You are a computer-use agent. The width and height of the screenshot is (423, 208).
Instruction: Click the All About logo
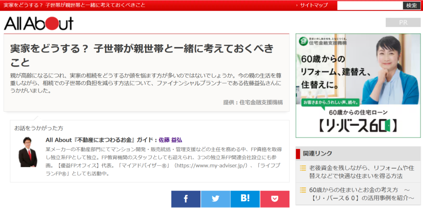tap(38, 24)
